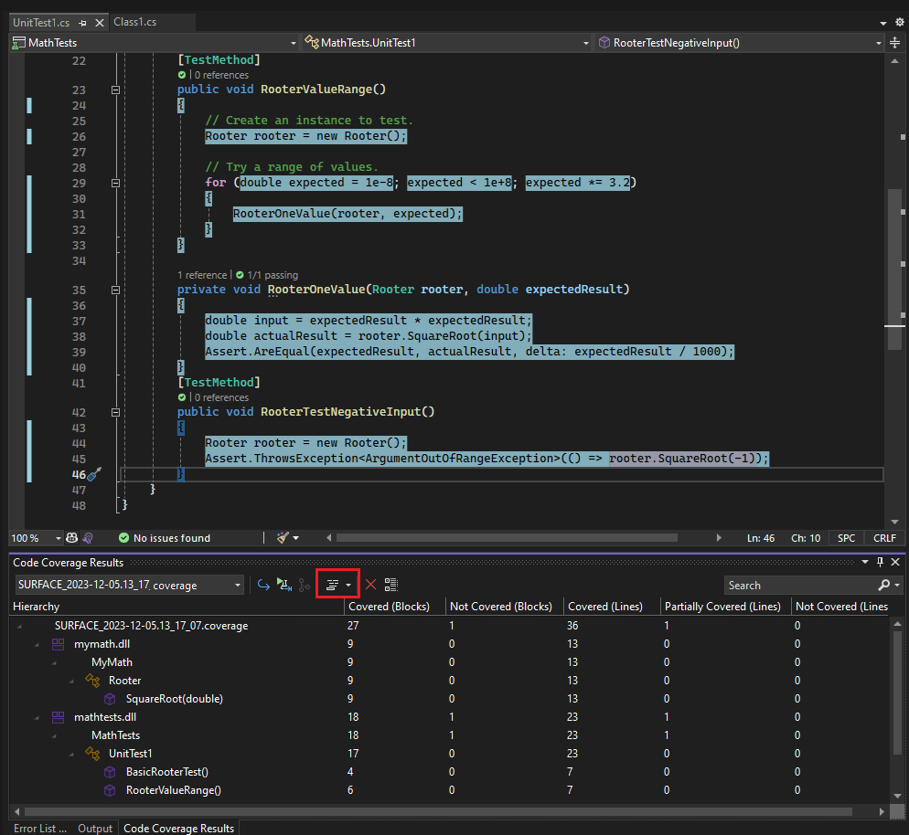Screen dimensions: 909x835
Task: Switch to the Class1.cs tab
Action: 135,22
